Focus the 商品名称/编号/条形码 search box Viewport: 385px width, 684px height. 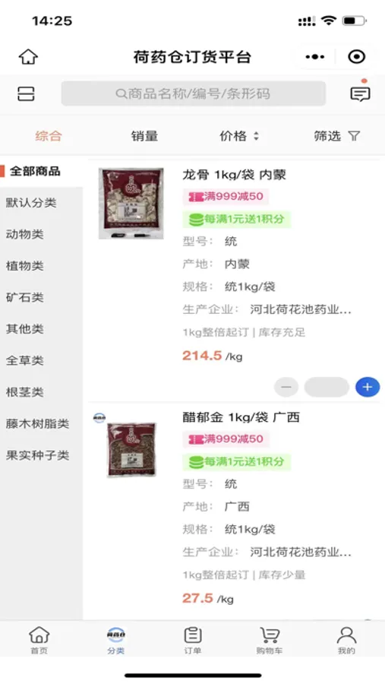click(x=193, y=93)
